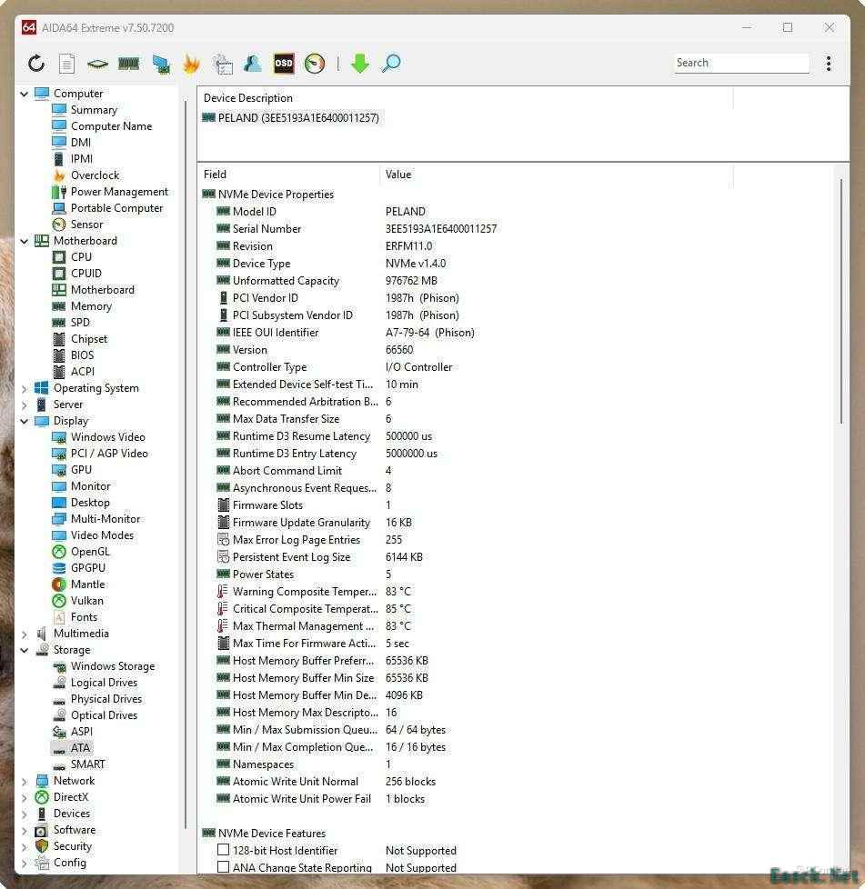
Task: Expand the Server tree node
Action: pyautogui.click(x=24, y=405)
